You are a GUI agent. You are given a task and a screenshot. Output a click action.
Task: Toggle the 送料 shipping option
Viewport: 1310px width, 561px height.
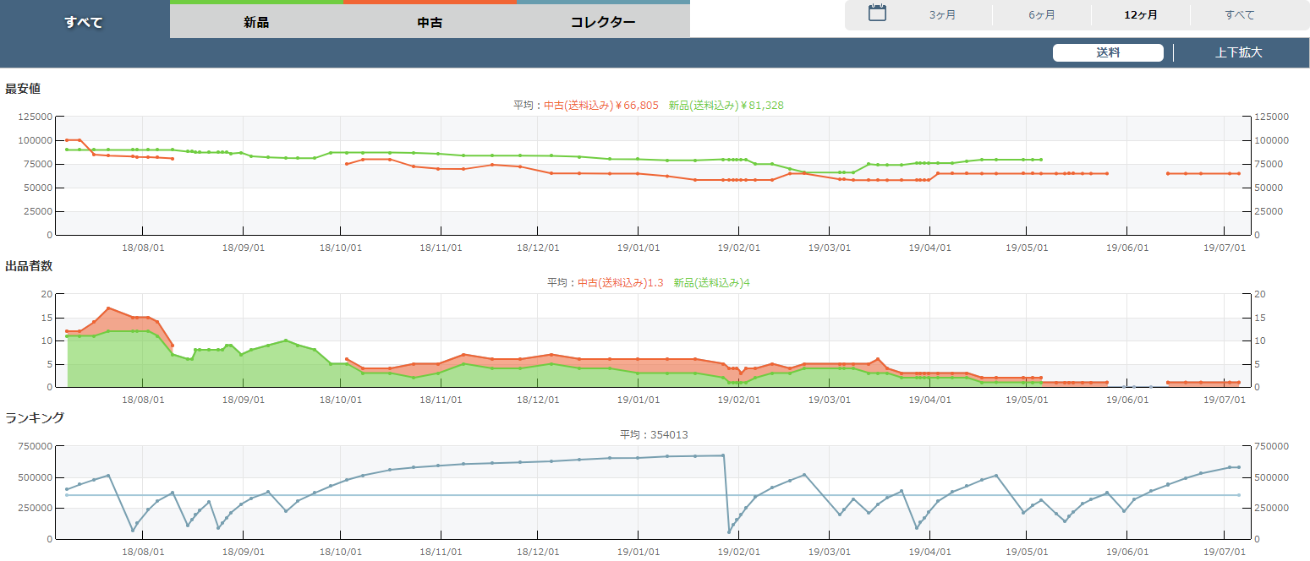(x=1108, y=52)
